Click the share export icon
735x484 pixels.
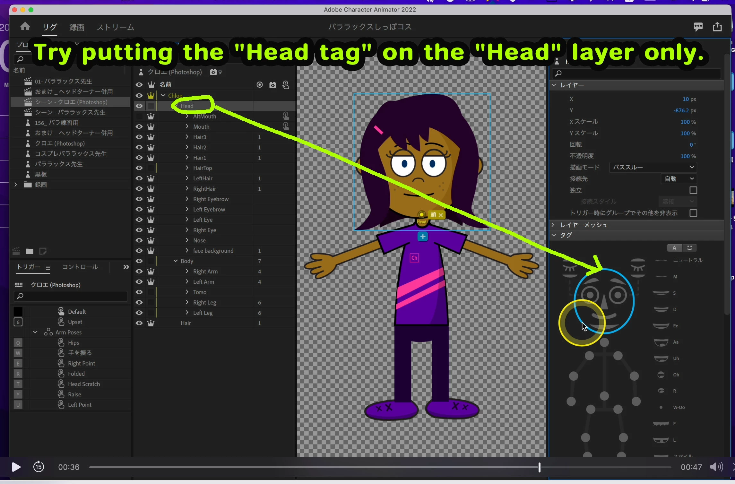tap(717, 27)
